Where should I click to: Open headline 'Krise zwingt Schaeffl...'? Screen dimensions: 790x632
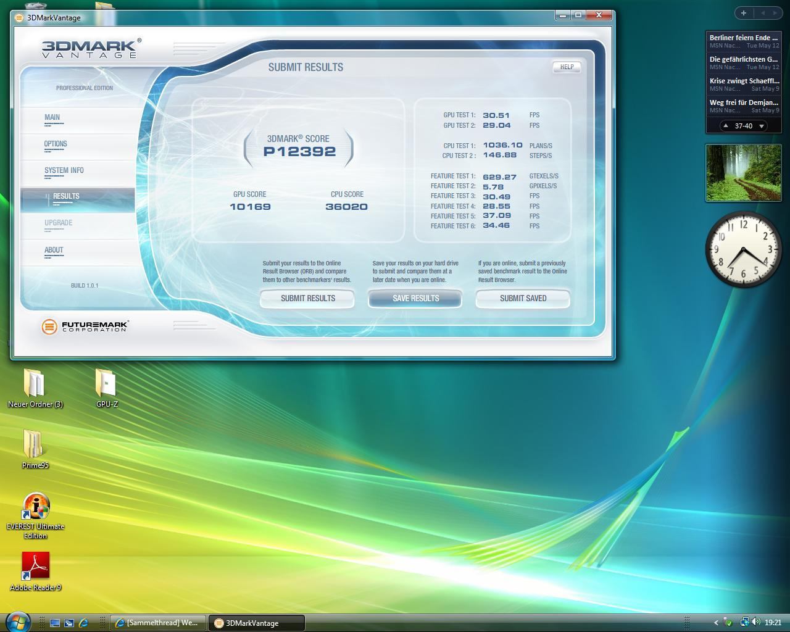pos(744,84)
